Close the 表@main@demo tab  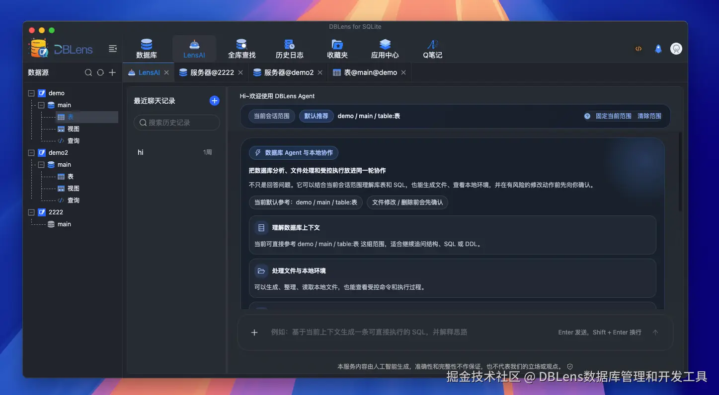403,72
